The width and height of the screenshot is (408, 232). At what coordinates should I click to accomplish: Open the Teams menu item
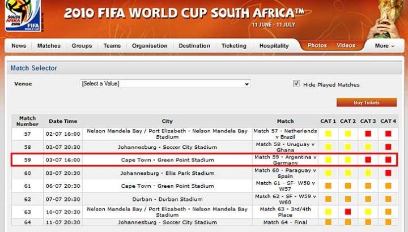(112, 46)
